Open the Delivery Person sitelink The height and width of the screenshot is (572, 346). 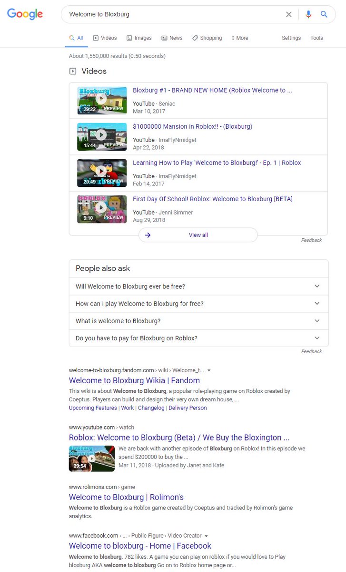188,408
